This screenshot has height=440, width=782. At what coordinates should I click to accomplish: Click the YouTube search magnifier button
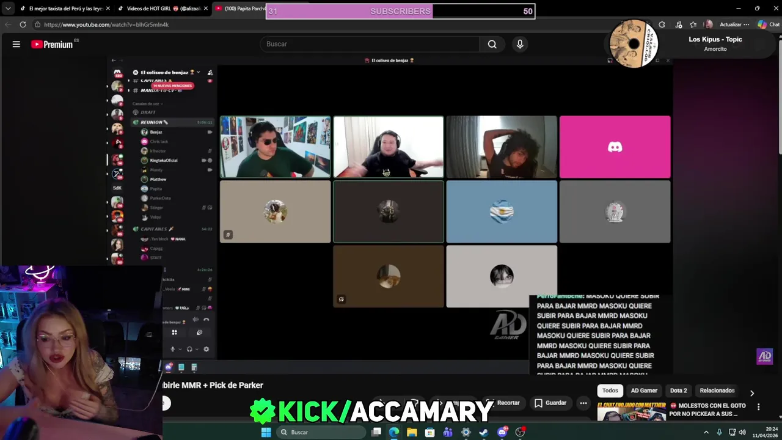[492, 44]
